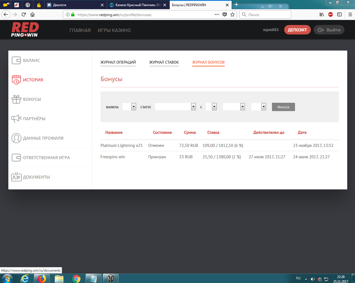The image size is (355, 283).
Task: Click the Adblock Plus toolbar icon
Action: (331, 15)
